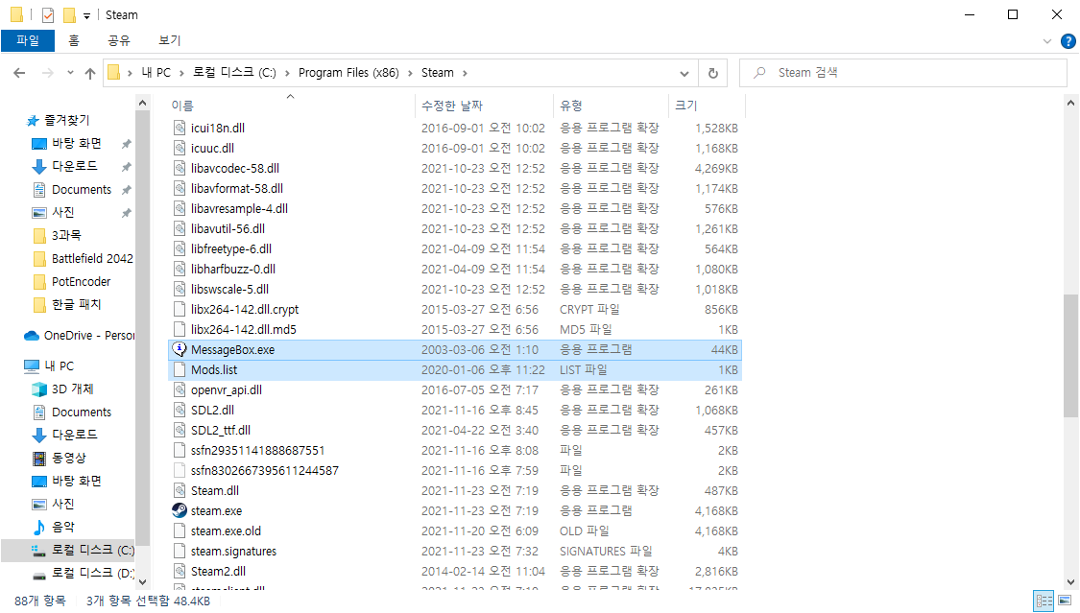Expand the ribbon with chevron

point(1047,41)
